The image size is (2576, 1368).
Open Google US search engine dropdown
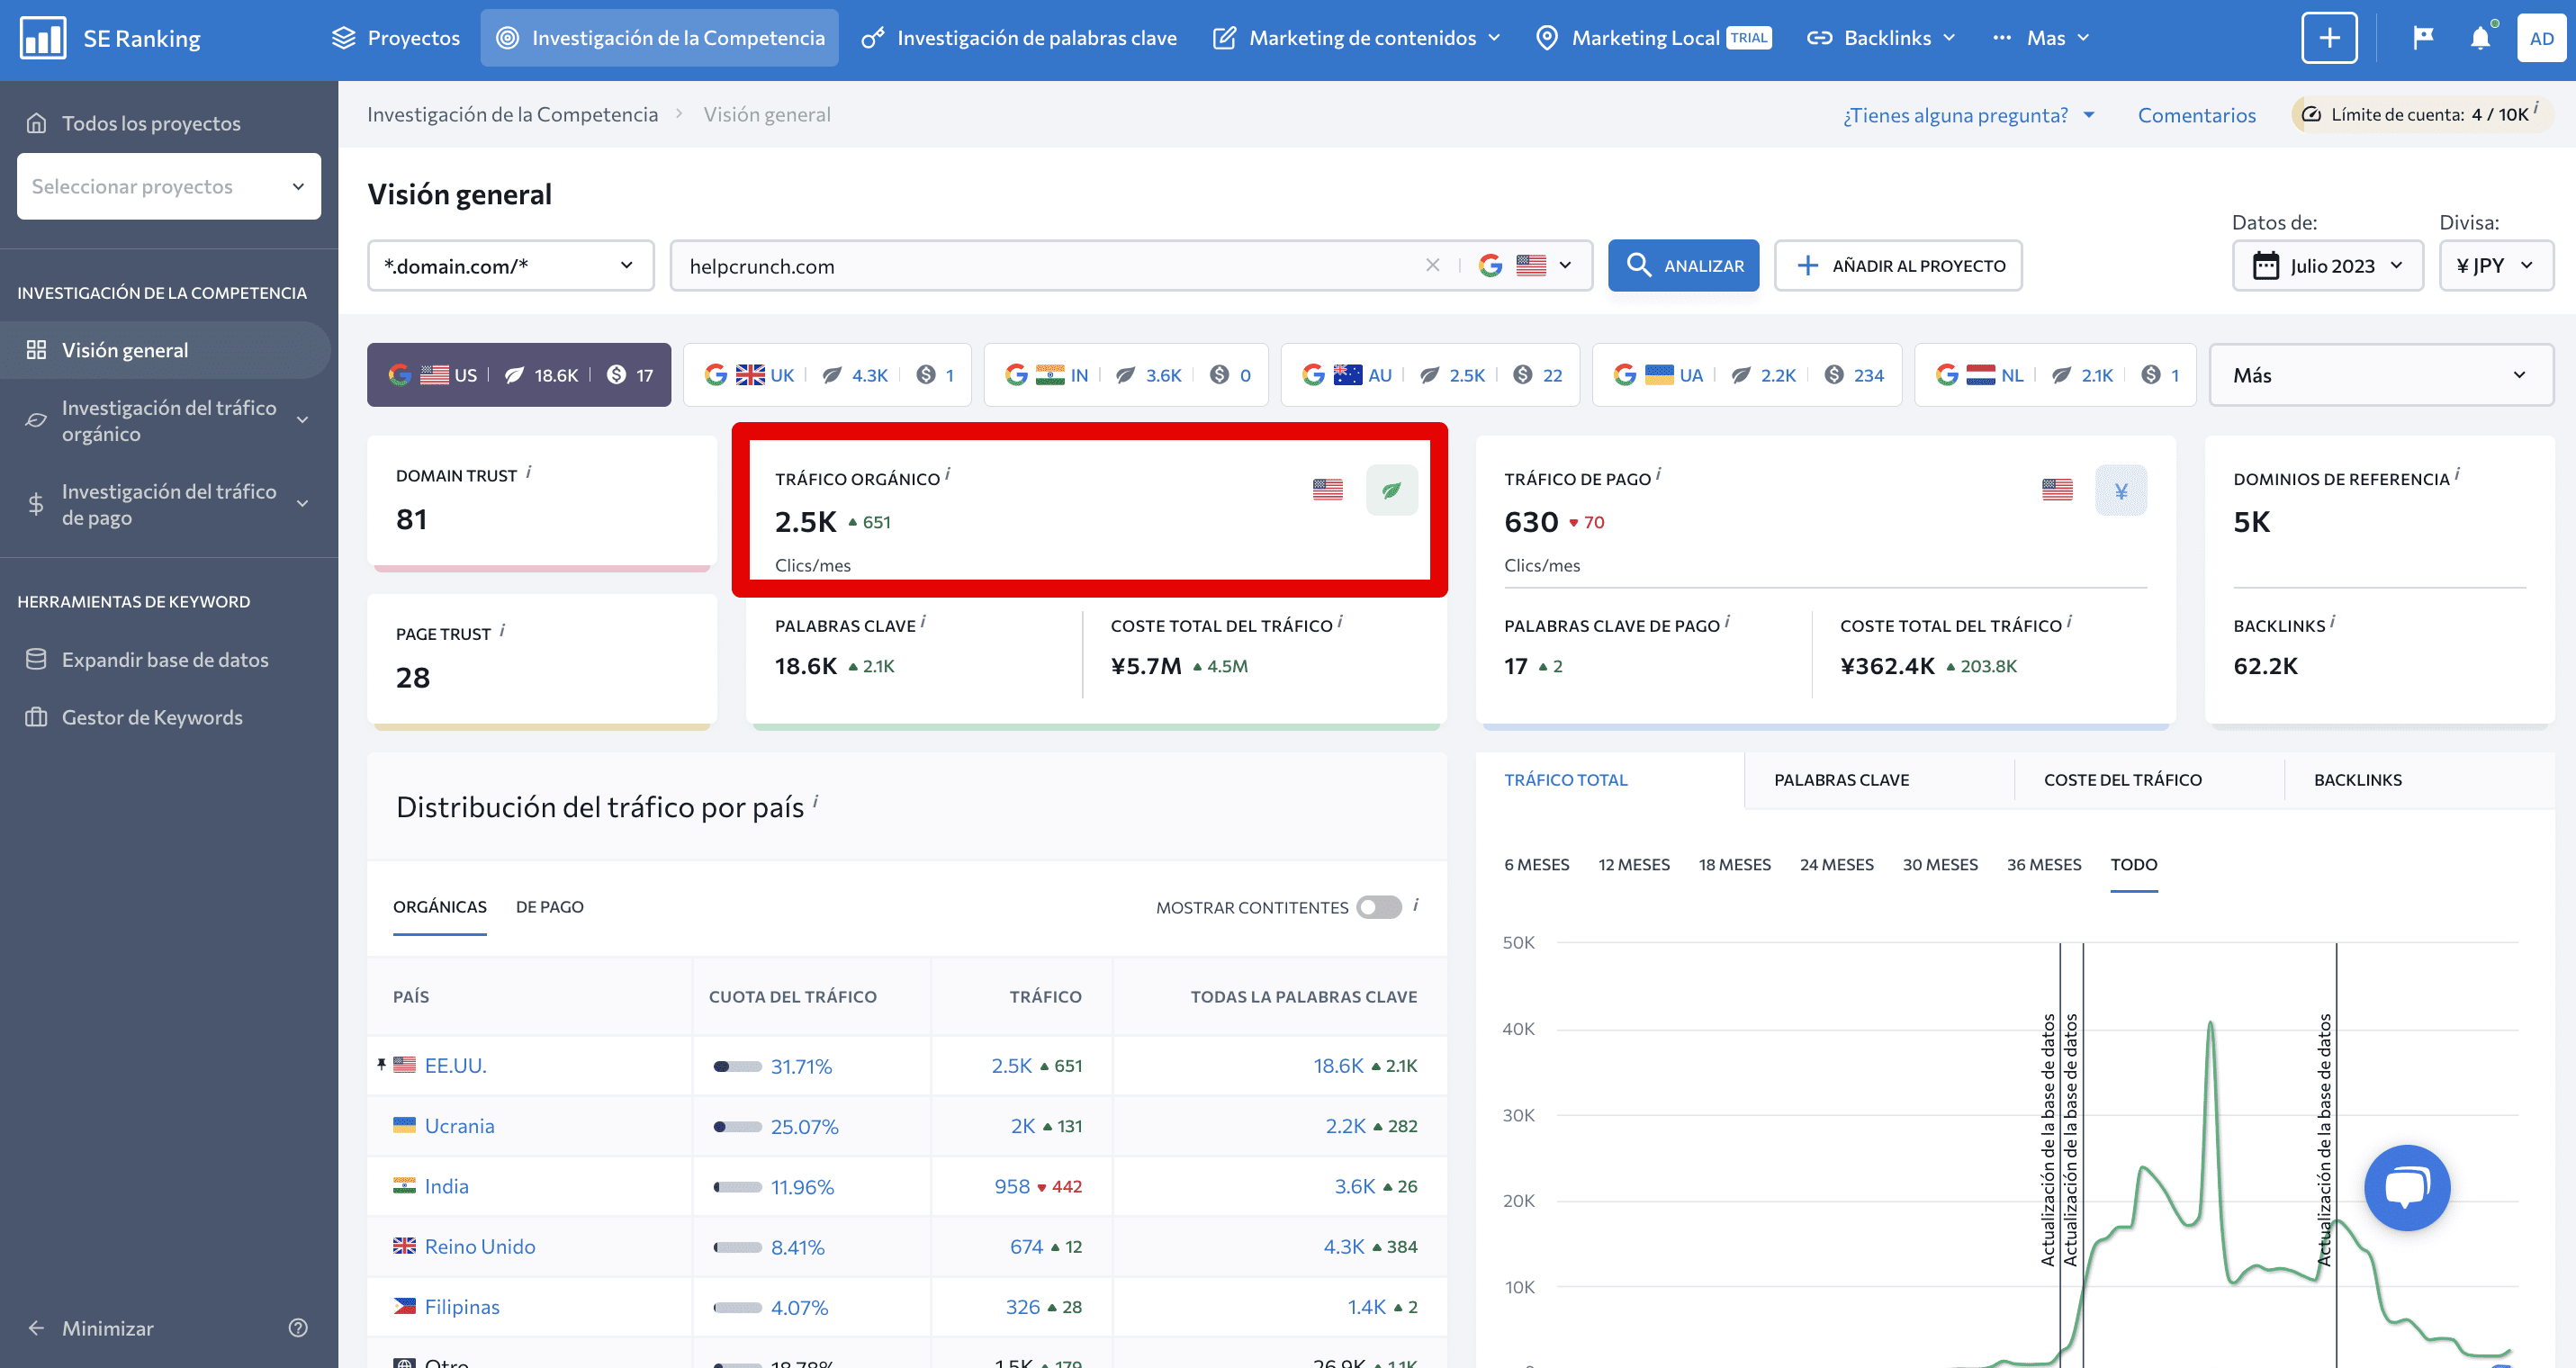click(1524, 265)
